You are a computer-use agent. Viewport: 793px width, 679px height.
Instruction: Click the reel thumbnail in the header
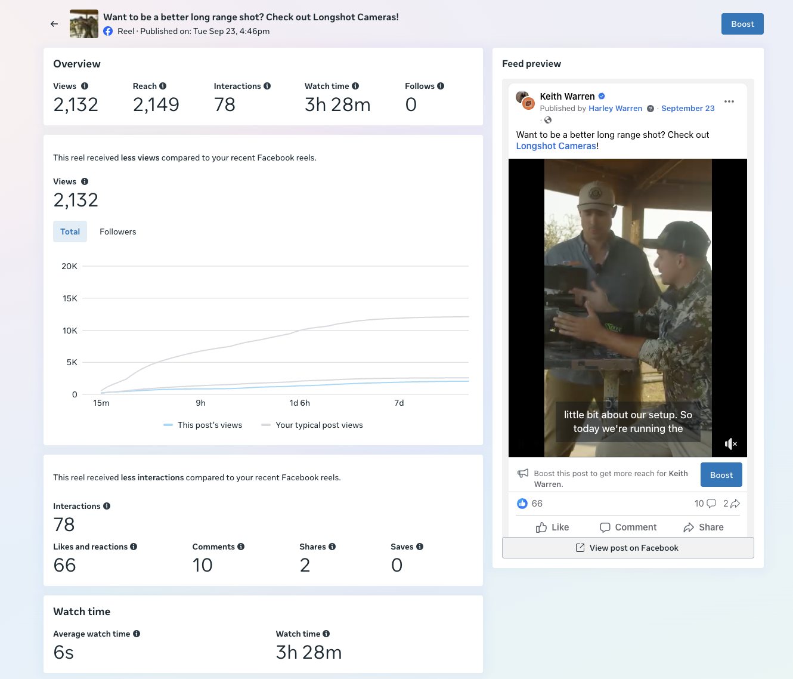click(84, 24)
